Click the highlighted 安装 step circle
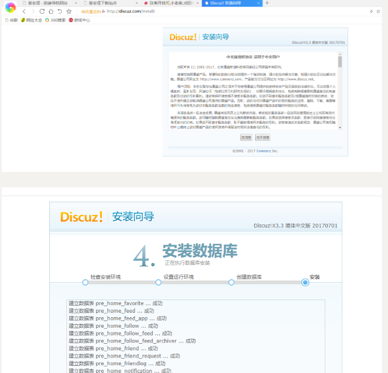 coord(306,282)
